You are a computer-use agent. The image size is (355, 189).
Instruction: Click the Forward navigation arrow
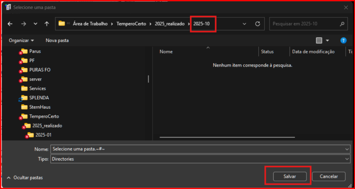point(23,24)
